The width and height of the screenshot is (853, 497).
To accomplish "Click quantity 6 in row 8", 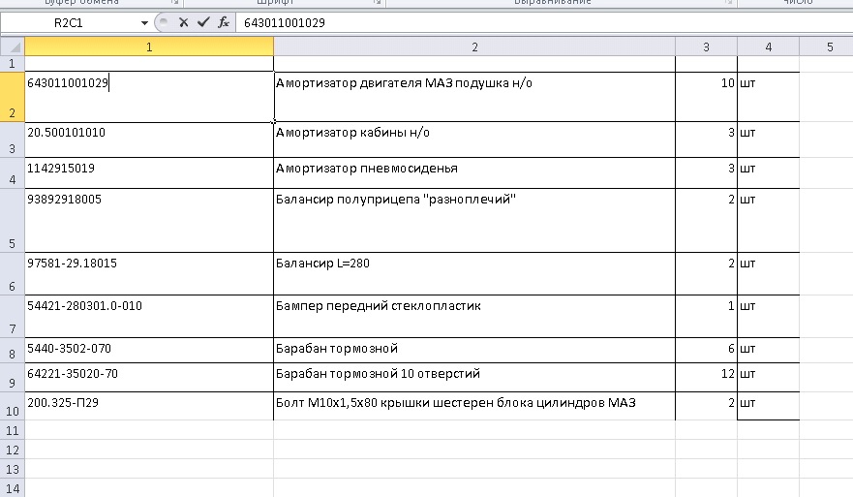I will 706,350.
